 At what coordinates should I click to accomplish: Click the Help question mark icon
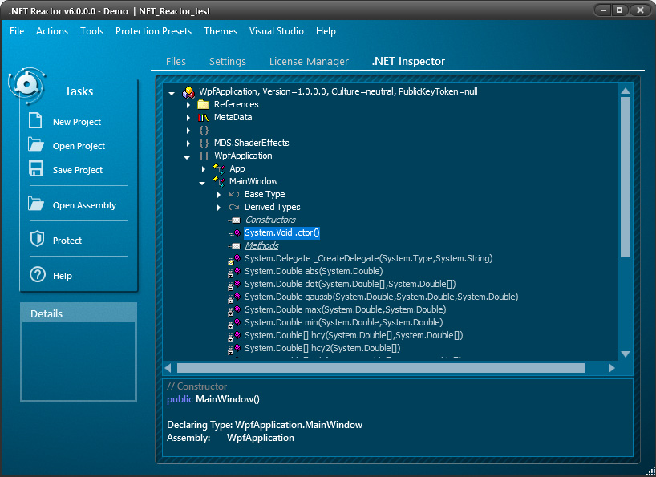[x=37, y=275]
